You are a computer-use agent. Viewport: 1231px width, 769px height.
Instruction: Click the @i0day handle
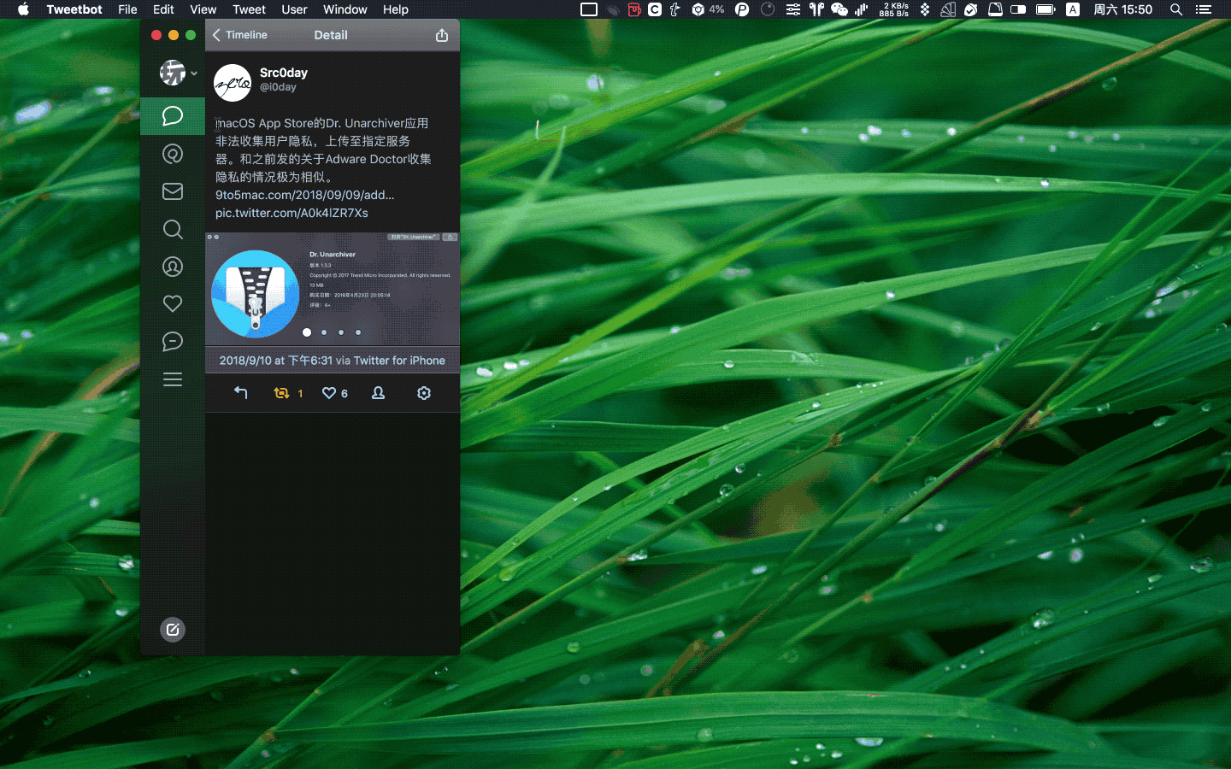pyautogui.click(x=278, y=87)
